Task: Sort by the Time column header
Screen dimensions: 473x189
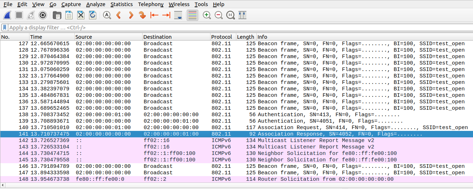Action: pyautogui.click(x=51, y=37)
